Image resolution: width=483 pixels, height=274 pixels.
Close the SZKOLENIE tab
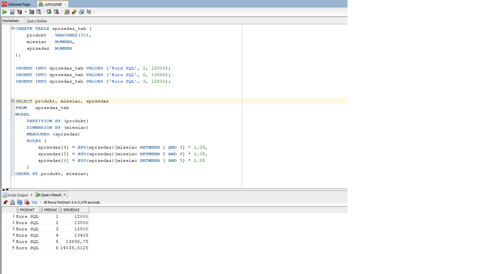[65, 4]
